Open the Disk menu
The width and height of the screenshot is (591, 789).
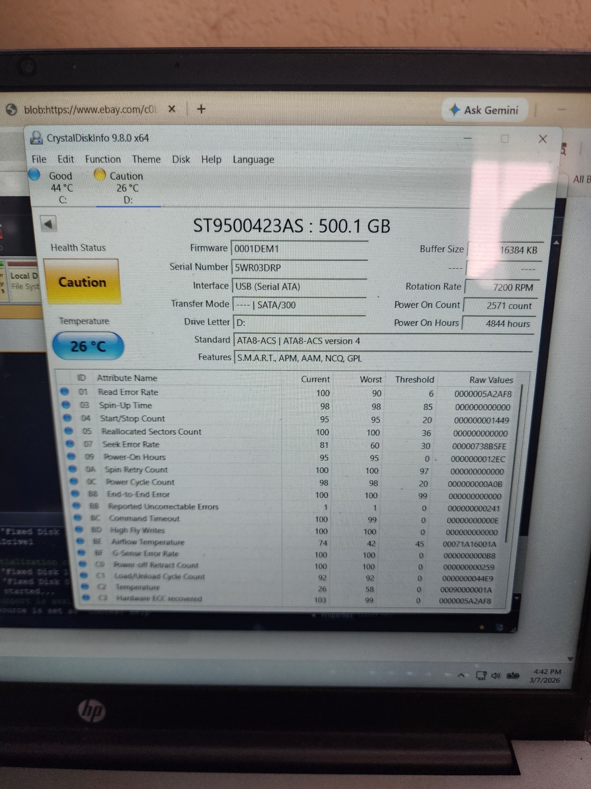click(181, 159)
